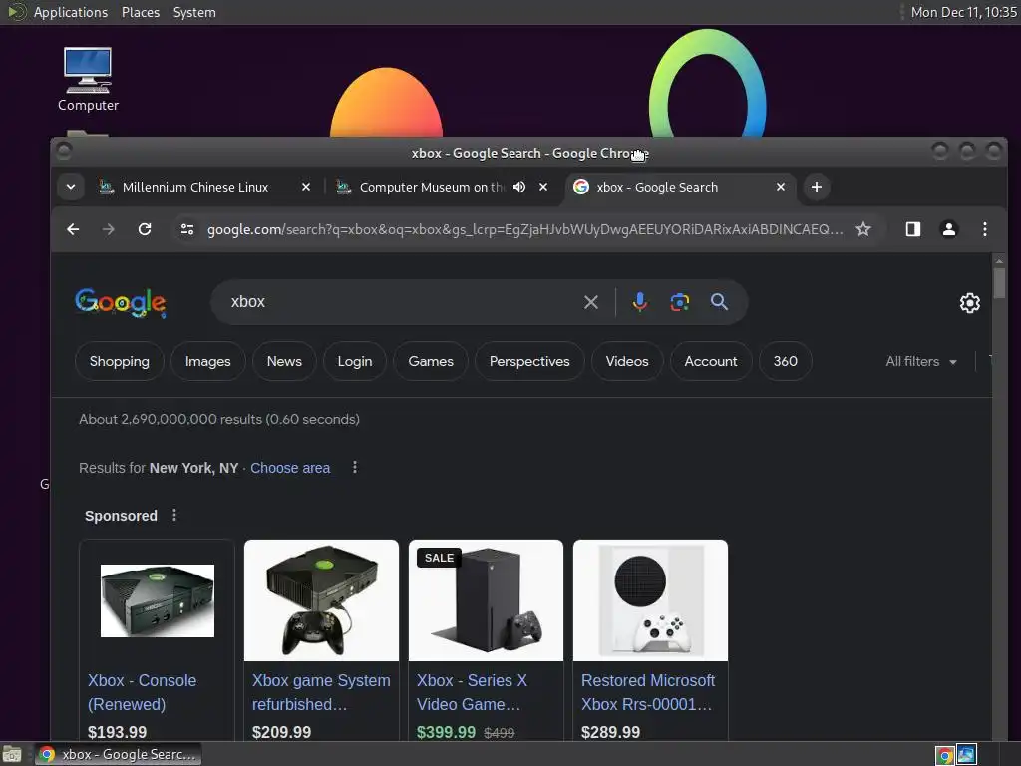The height and width of the screenshot is (766, 1021).
Task: Click the workspace switcher icon in bottom panel
Action: coord(967,755)
